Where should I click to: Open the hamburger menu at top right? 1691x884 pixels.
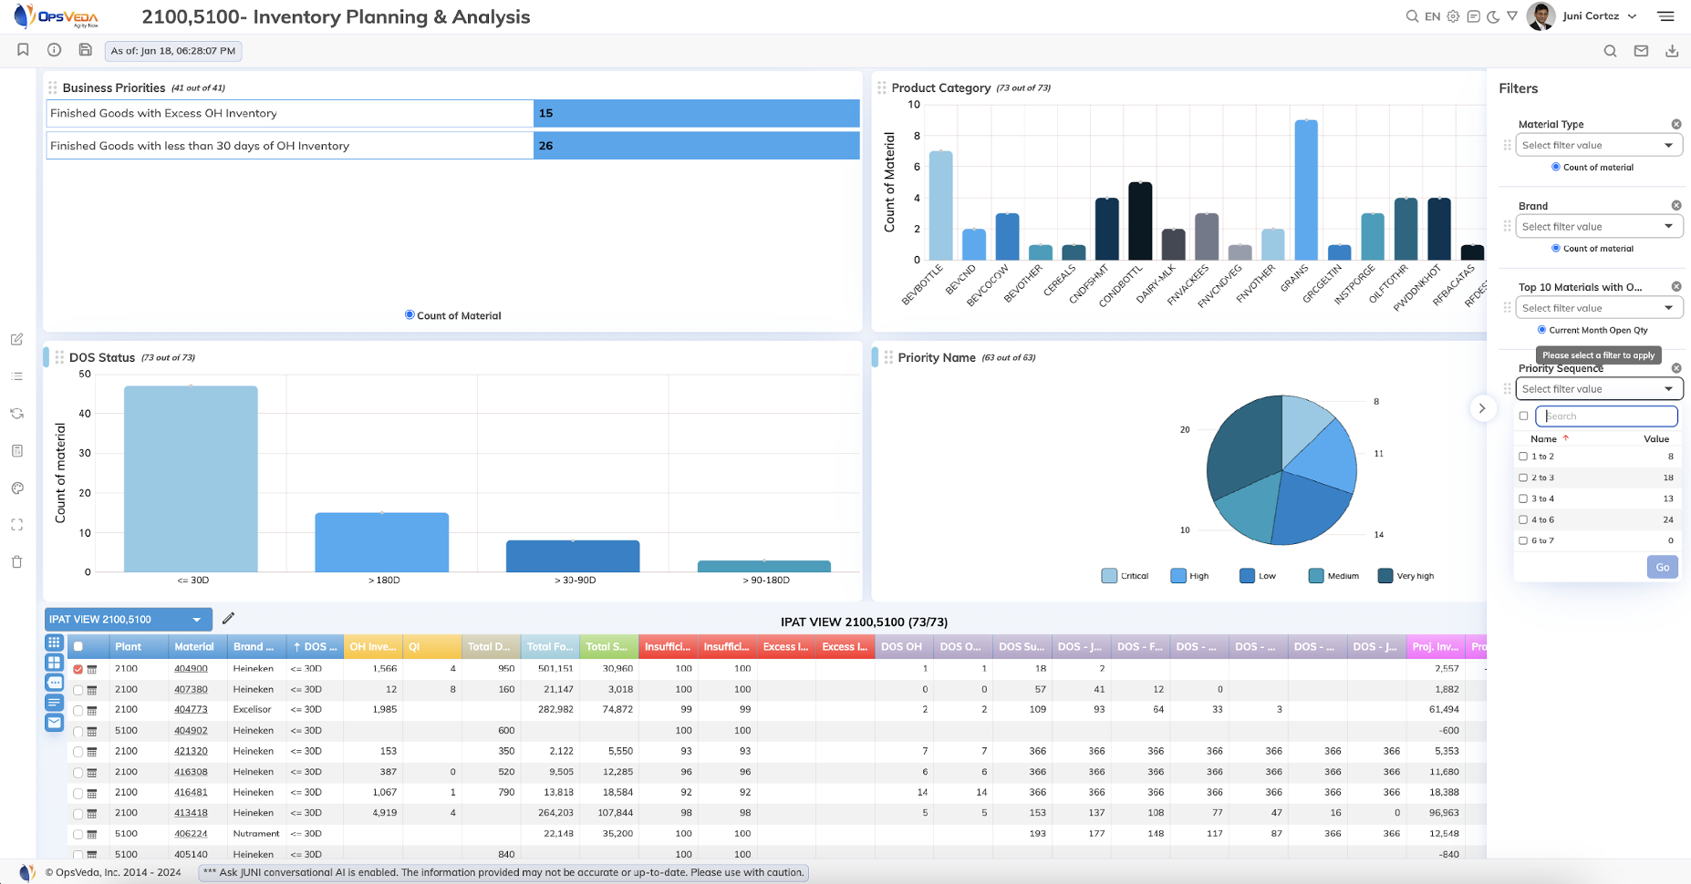click(x=1665, y=16)
